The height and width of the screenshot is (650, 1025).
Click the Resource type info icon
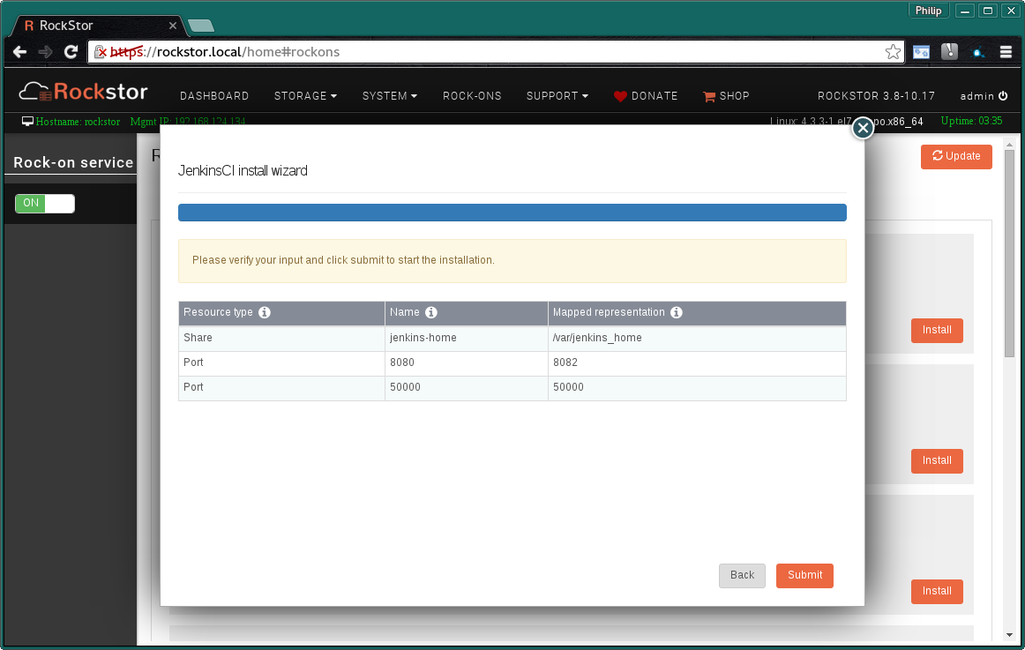pyautogui.click(x=264, y=312)
